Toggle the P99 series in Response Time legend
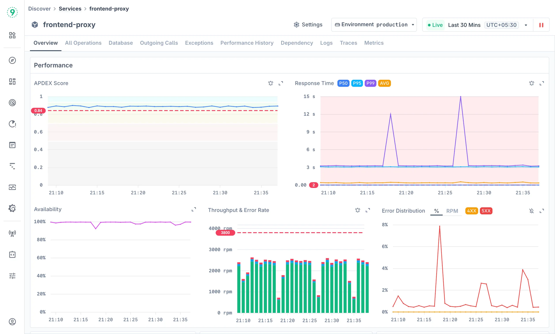 [x=370, y=83]
